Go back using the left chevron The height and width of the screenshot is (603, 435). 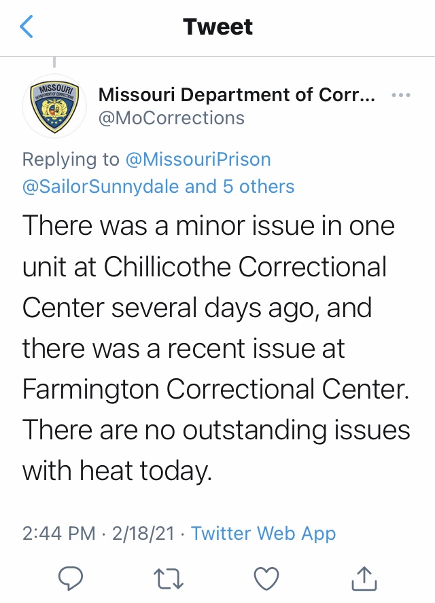coord(27,27)
